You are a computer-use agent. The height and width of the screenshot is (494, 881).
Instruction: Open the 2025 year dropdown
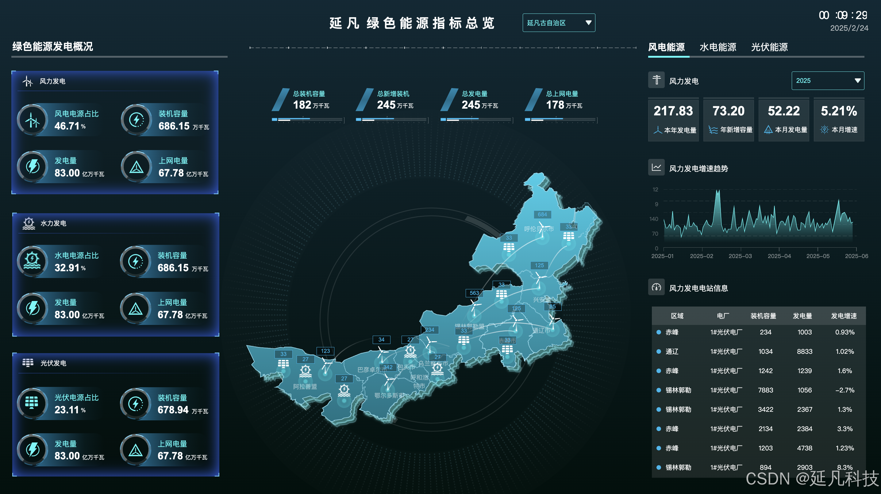(827, 81)
